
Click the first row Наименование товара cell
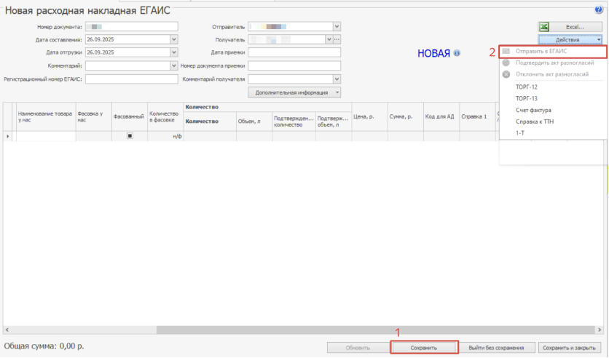pos(46,136)
